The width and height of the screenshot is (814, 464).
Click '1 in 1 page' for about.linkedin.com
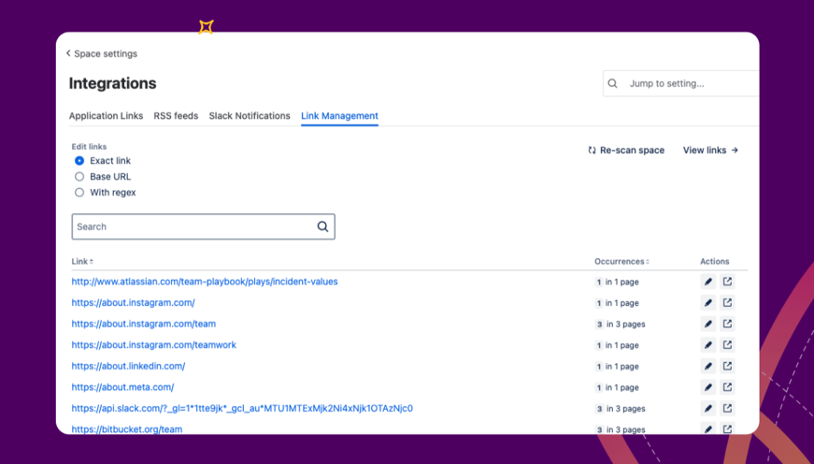(617, 367)
